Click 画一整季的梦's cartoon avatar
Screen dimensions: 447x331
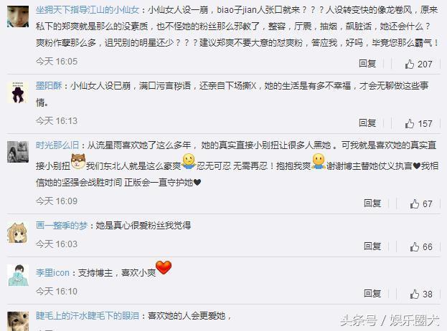click(x=18, y=233)
